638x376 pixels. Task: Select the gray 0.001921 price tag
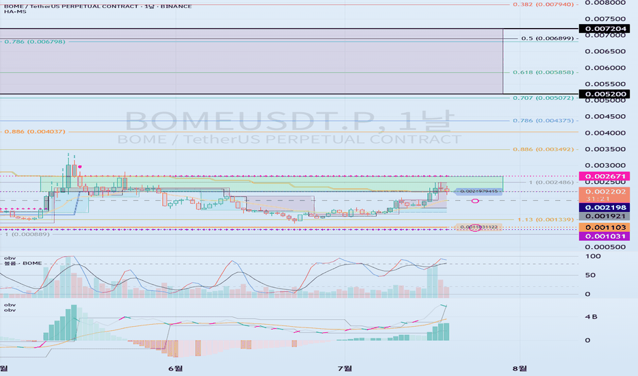tap(604, 216)
